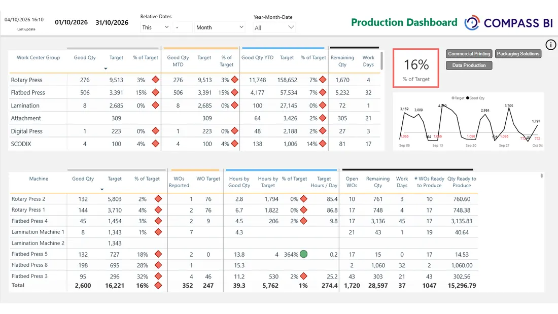Viewport: 558px width, 314px height.
Task: Select the start date 01/10/2026 field
Action: click(x=71, y=22)
